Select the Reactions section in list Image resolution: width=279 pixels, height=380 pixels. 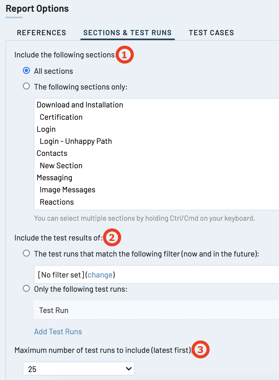click(x=57, y=202)
